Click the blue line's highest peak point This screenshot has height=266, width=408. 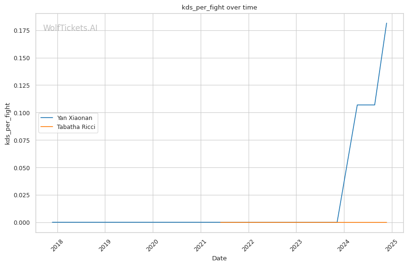(387, 23)
